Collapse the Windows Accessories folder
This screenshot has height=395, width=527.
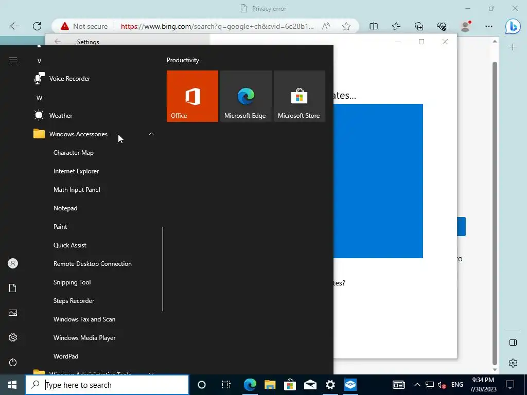point(94,134)
